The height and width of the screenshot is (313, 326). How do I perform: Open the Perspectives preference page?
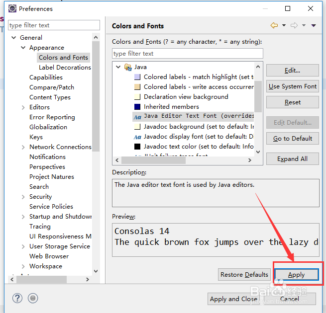(47, 167)
